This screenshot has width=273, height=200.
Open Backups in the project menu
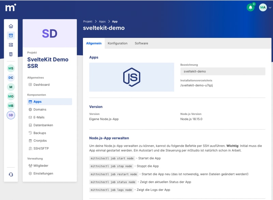49,133
